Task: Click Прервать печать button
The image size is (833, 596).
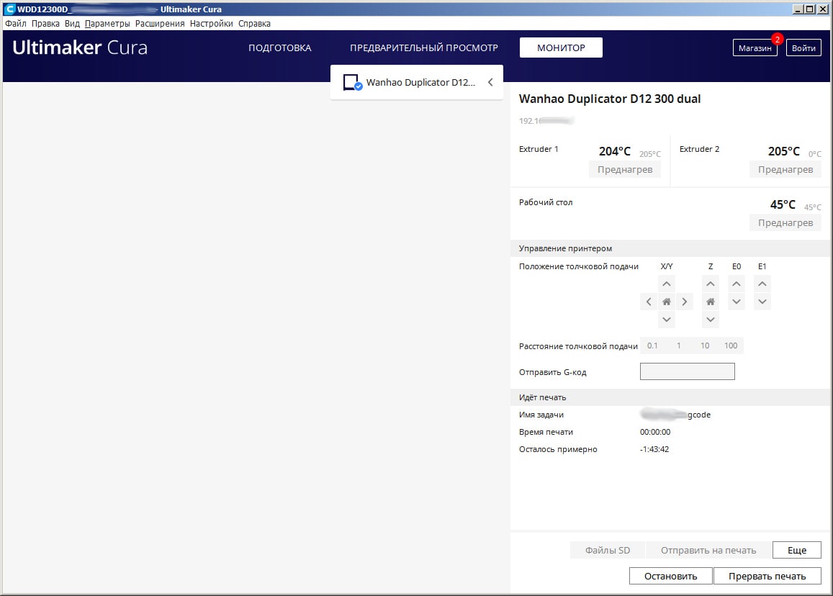Action: coord(767,577)
